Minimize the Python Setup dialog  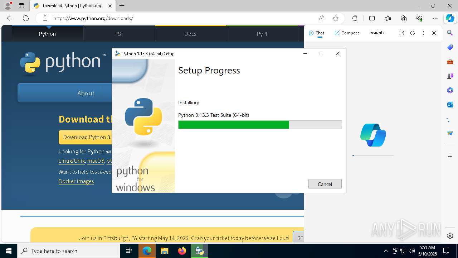[x=305, y=53]
